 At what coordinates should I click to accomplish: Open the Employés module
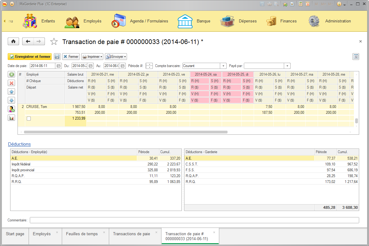click(93, 21)
